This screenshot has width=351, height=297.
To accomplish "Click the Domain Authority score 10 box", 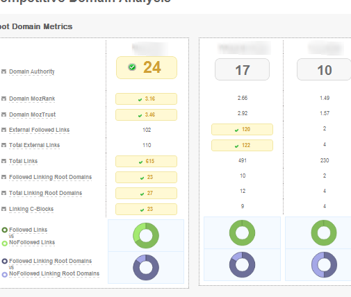I will tap(324, 69).
